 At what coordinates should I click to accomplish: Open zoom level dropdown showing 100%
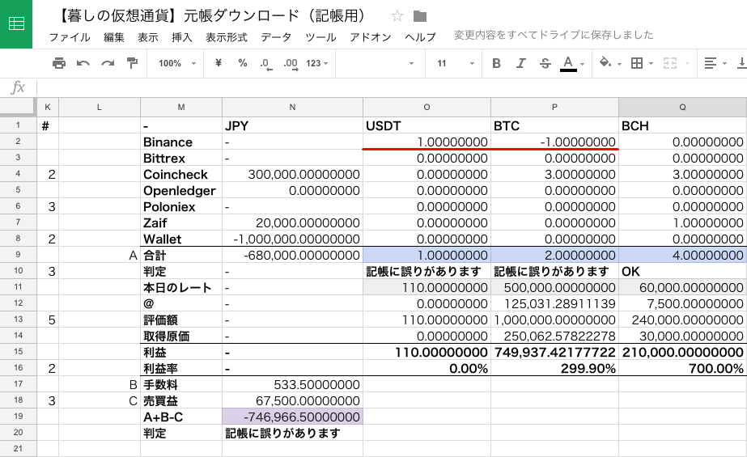(x=176, y=63)
